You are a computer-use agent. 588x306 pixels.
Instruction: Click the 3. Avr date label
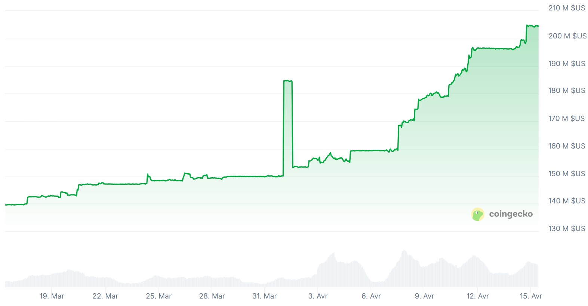318,296
